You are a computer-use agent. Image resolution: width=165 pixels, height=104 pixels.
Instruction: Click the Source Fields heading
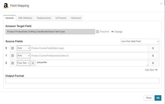coord(14,41)
